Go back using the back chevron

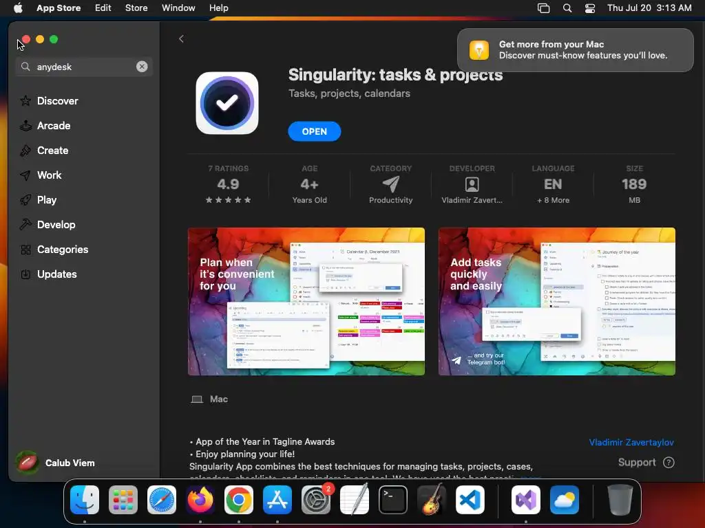[x=181, y=38]
